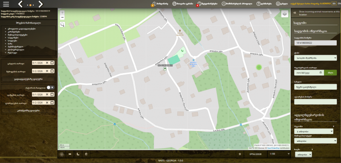Click the trash delete icon in toolbar
The image size is (341, 163).
tap(86, 154)
